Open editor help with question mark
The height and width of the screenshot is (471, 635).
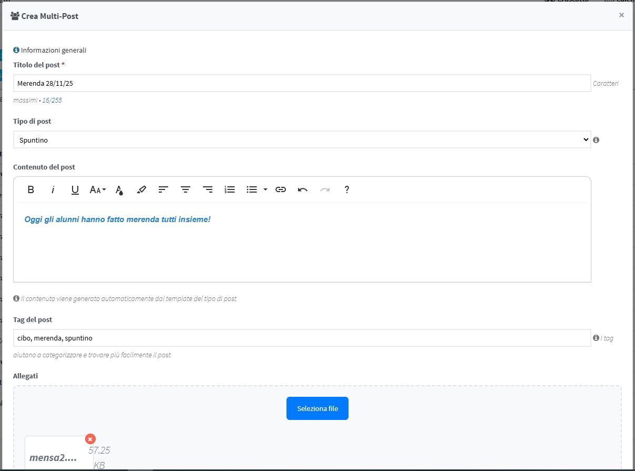(347, 189)
